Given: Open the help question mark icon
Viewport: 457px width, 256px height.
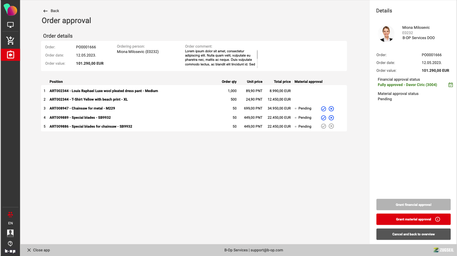Looking at the screenshot, I should [10, 244].
